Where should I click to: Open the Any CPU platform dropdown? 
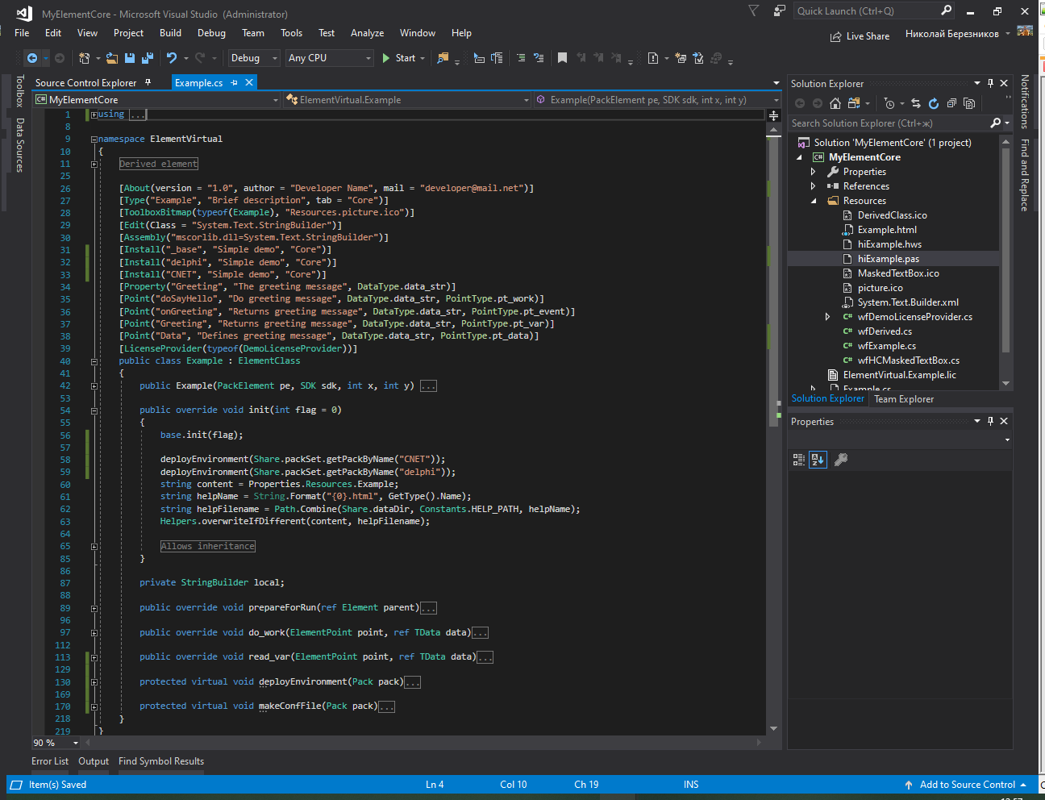[330, 58]
